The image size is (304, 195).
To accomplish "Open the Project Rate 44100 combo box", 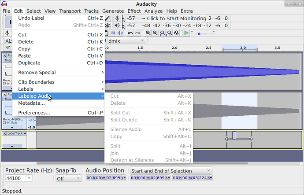I will tap(19, 178).
